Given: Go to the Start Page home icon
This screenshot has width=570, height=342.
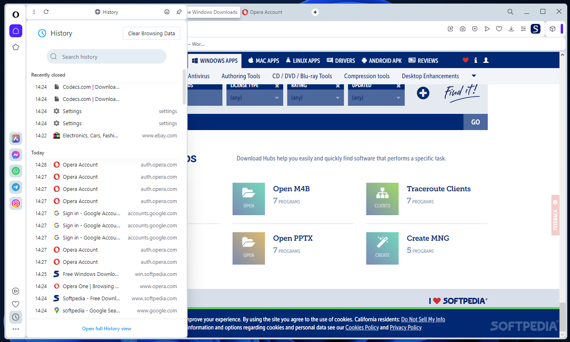Looking at the screenshot, I should pos(16,31).
